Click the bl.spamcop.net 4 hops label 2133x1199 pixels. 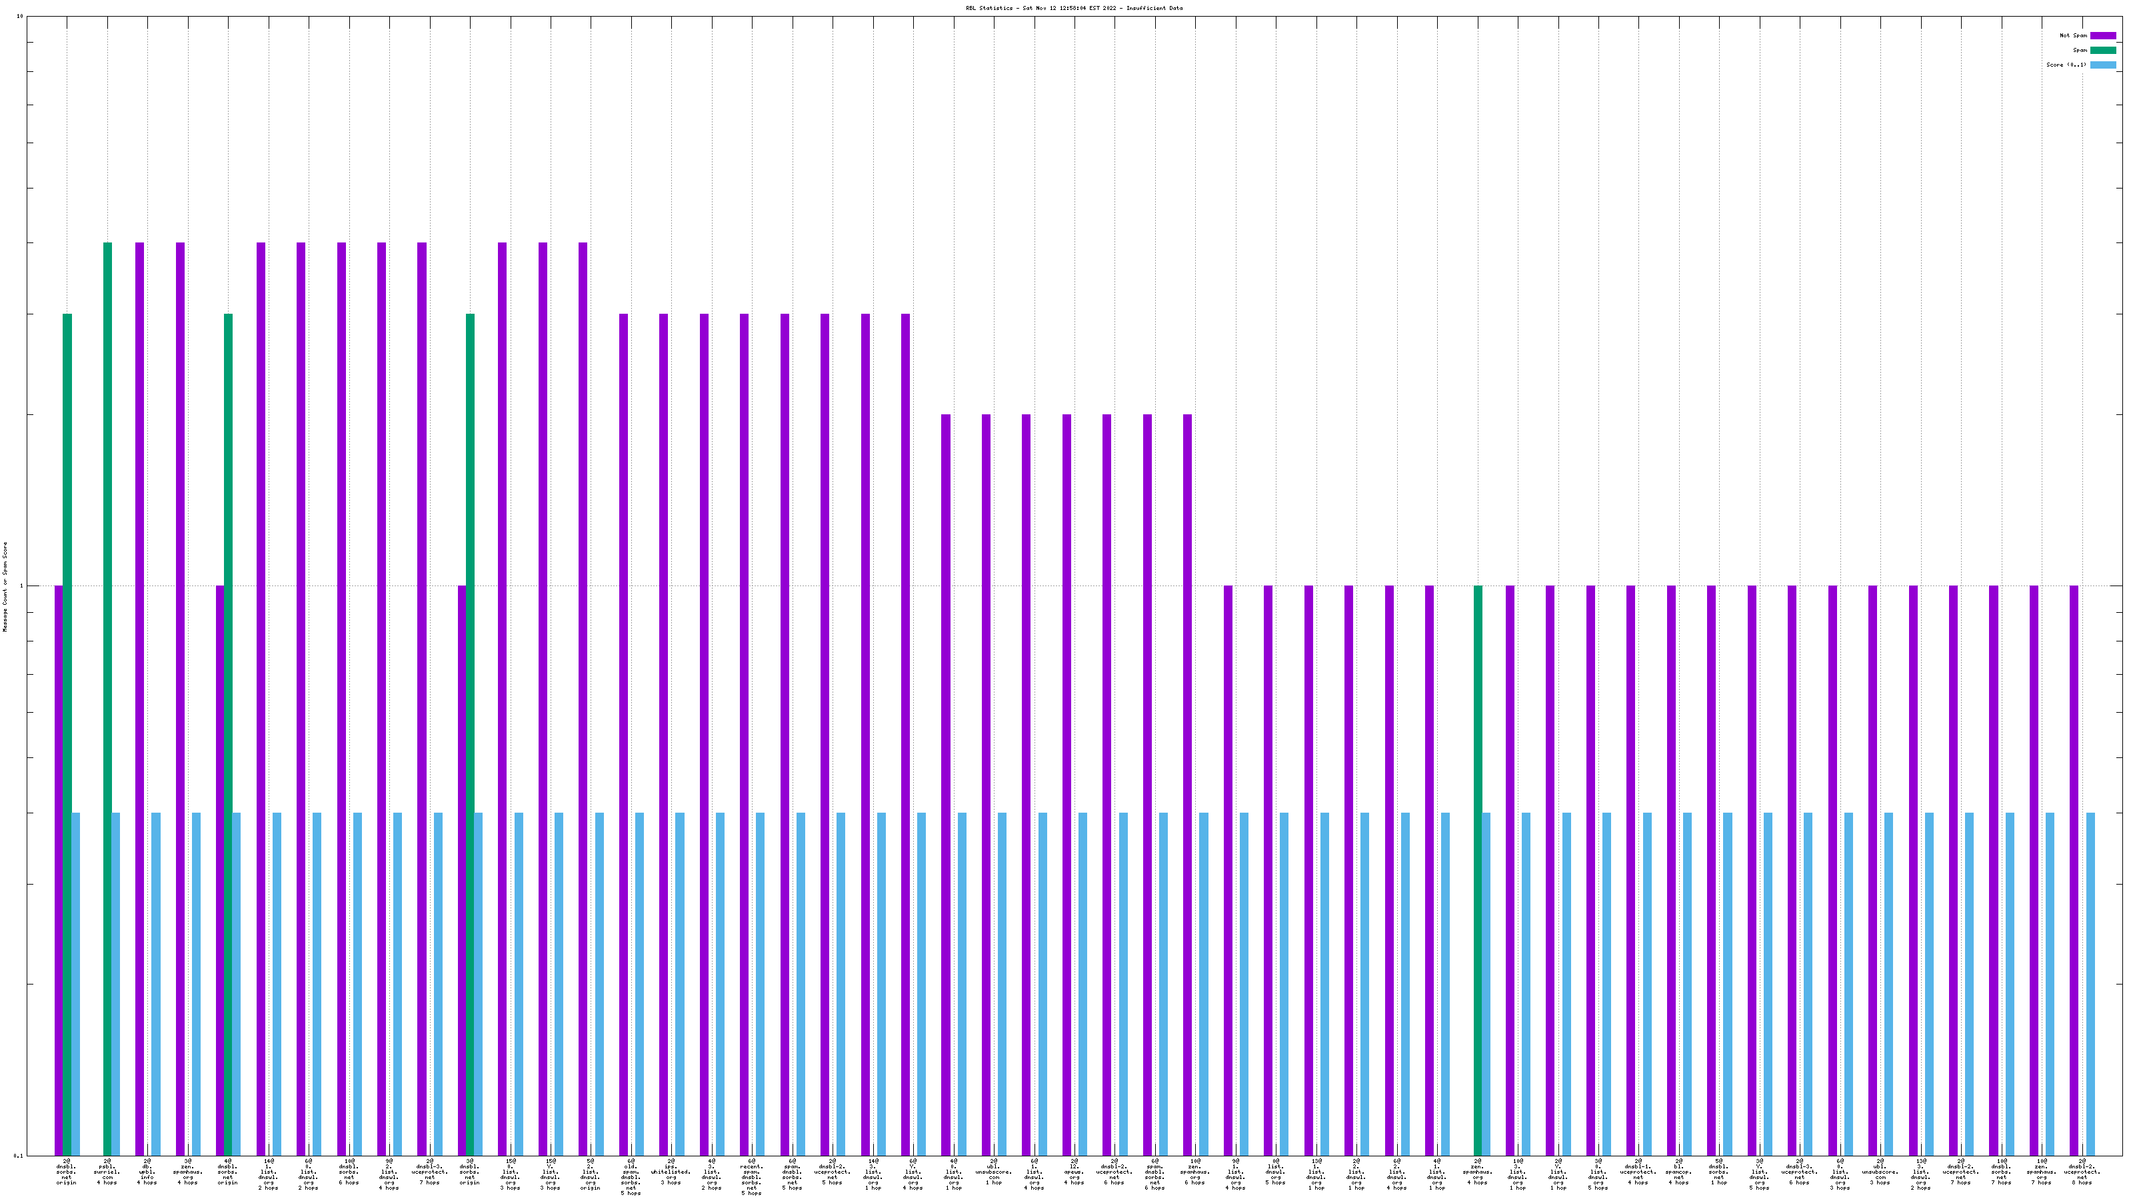1678,1172
